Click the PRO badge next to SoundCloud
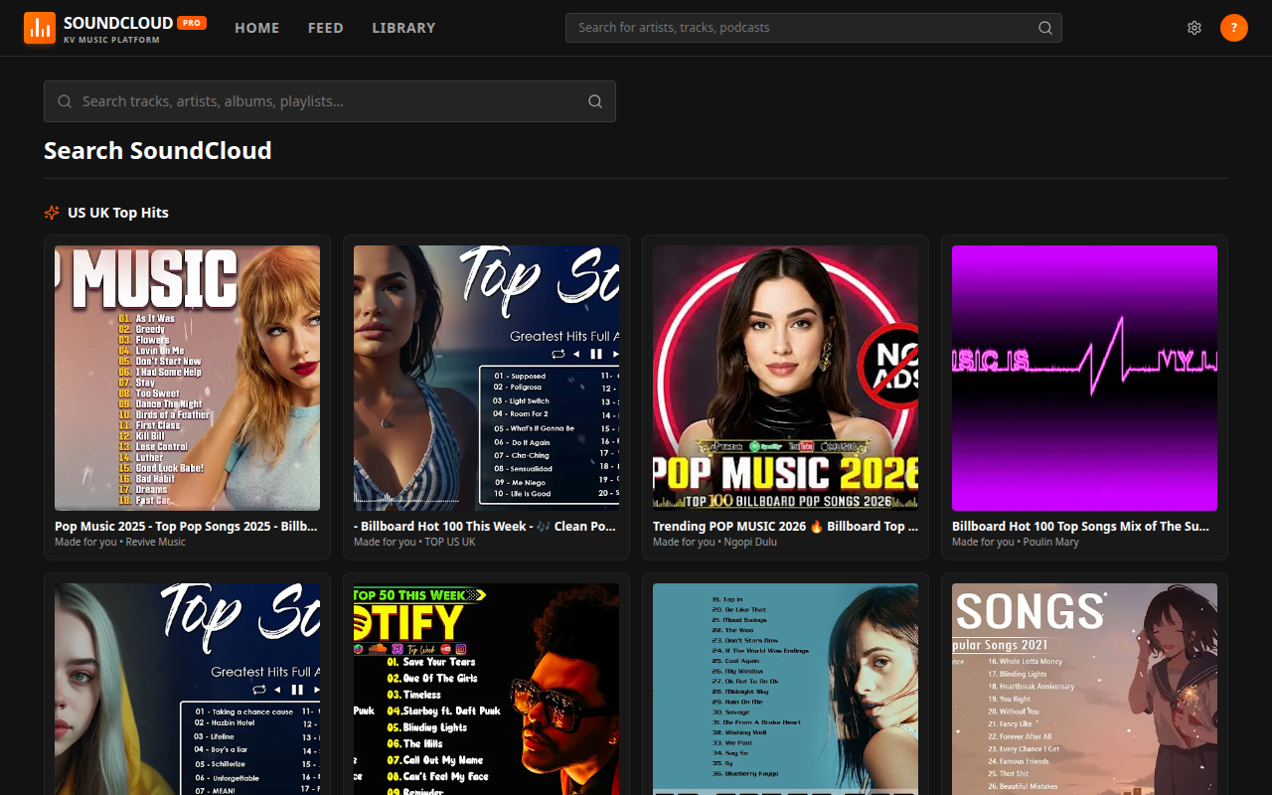Viewport: 1272px width, 795px height. [192, 22]
